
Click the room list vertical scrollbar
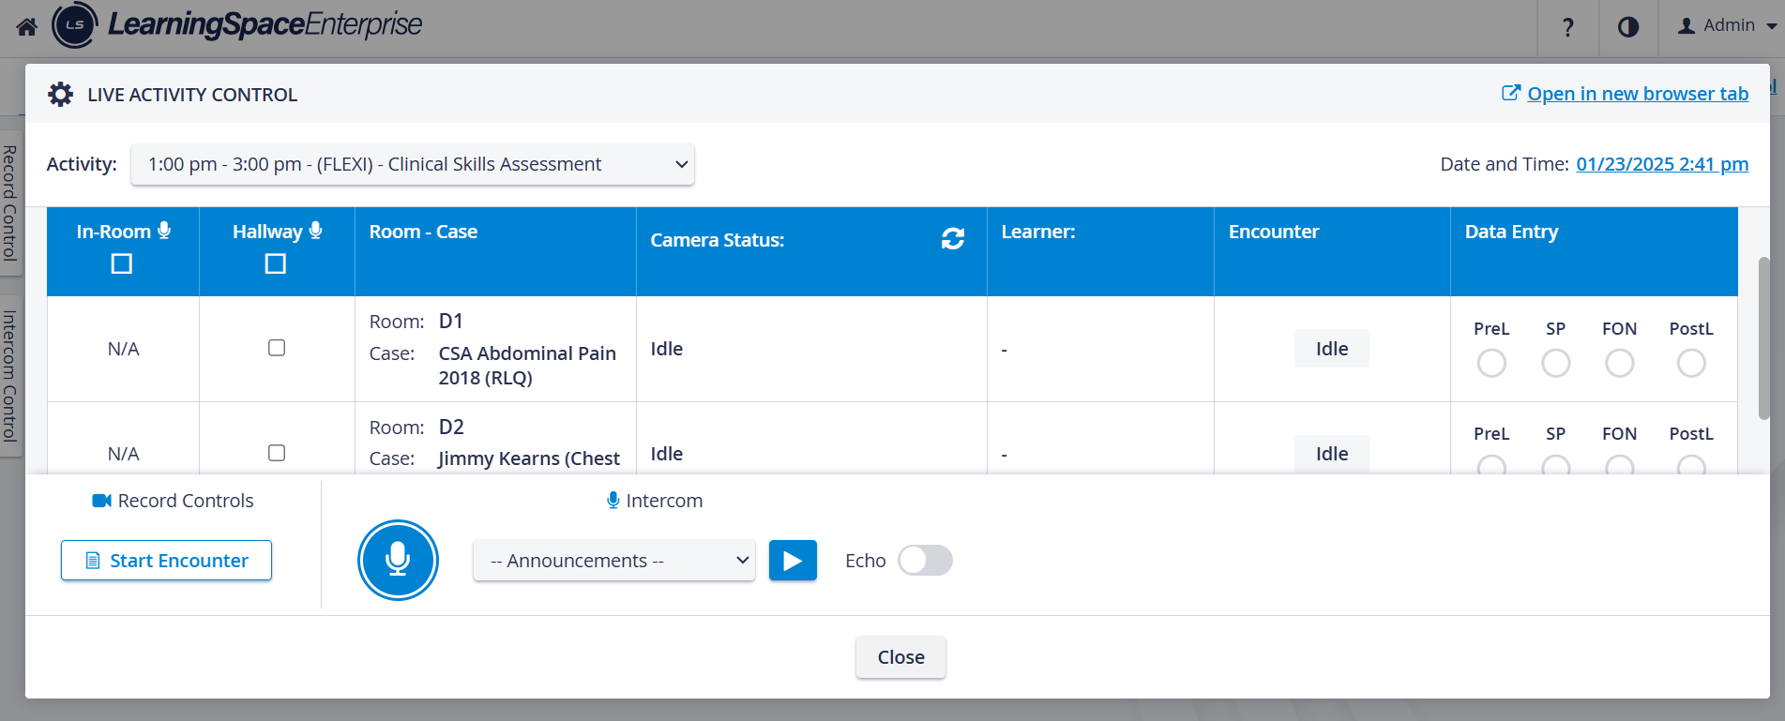[x=1764, y=338]
